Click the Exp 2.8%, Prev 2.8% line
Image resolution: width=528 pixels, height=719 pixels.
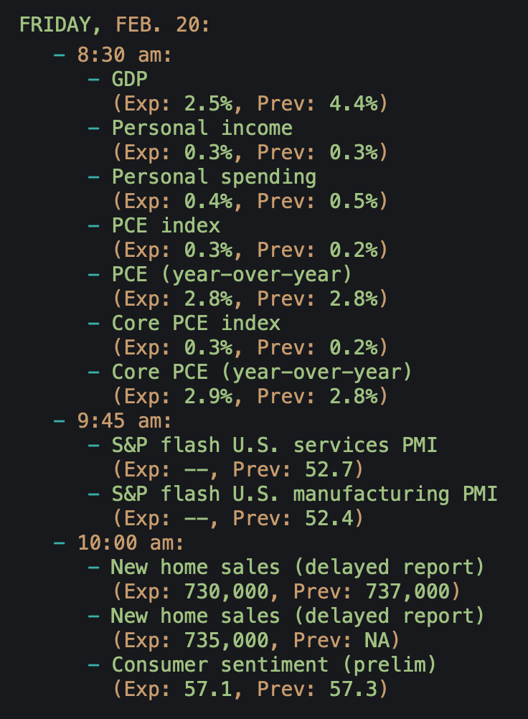pyautogui.click(x=250, y=299)
